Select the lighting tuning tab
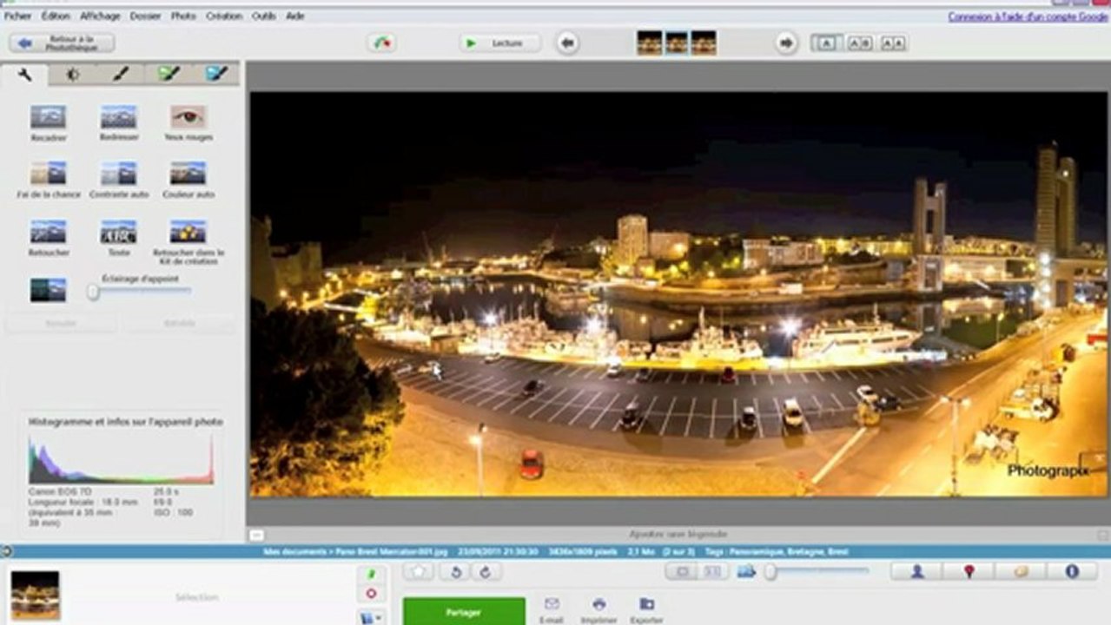This screenshot has height=625, width=1111. (x=73, y=74)
